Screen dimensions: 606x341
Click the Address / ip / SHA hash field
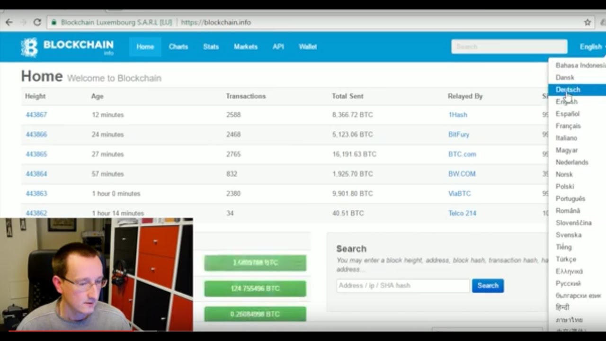(x=403, y=286)
